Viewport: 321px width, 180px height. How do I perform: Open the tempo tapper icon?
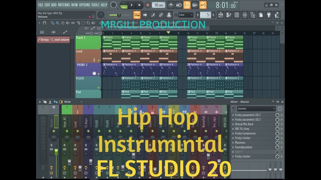[277, 15]
